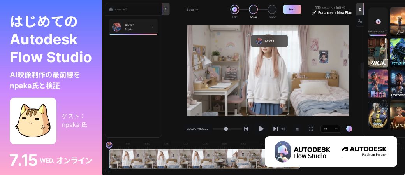Enter fullscreen preview mode
The image size is (405, 175).
pyautogui.click(x=311, y=129)
